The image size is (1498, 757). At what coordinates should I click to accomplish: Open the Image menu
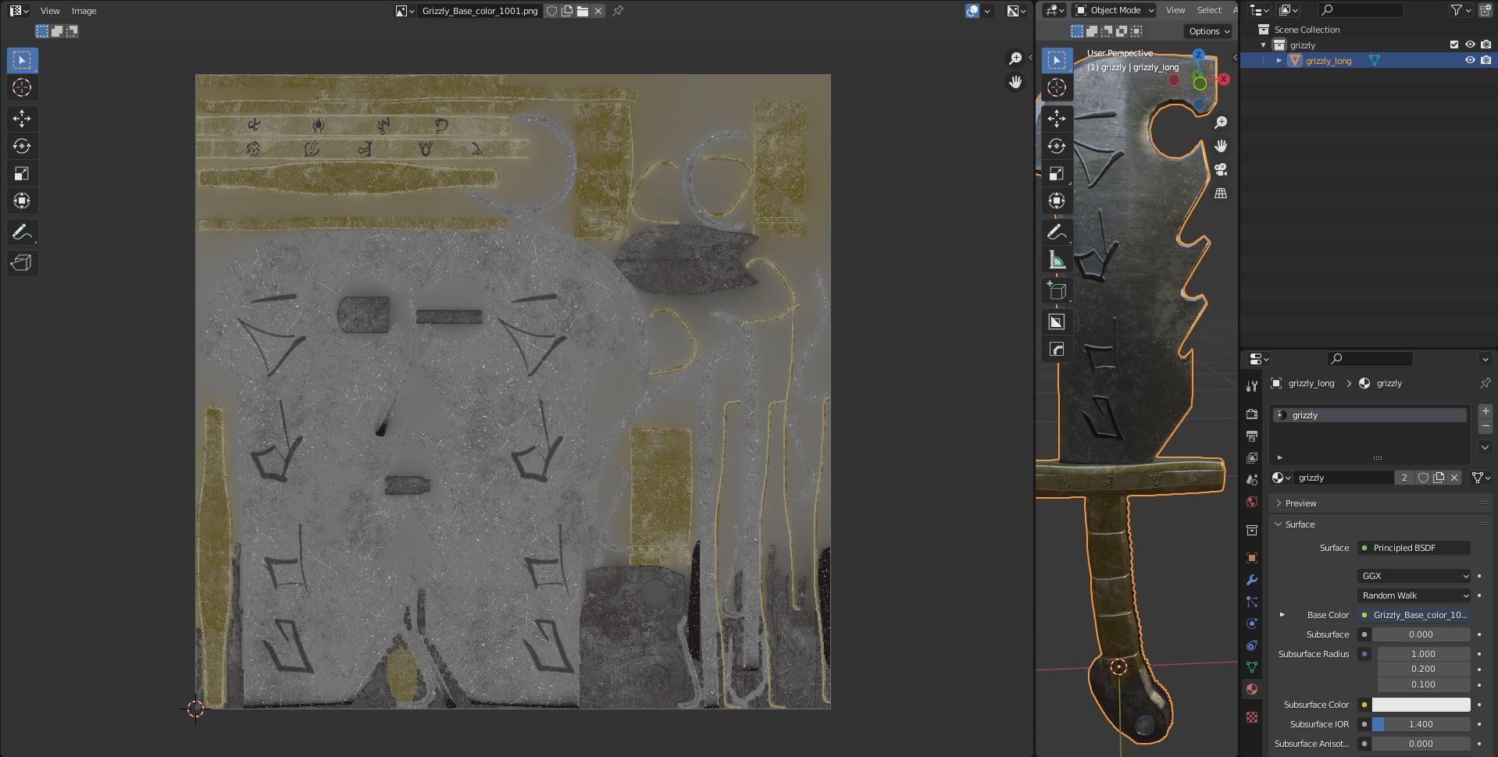84,11
